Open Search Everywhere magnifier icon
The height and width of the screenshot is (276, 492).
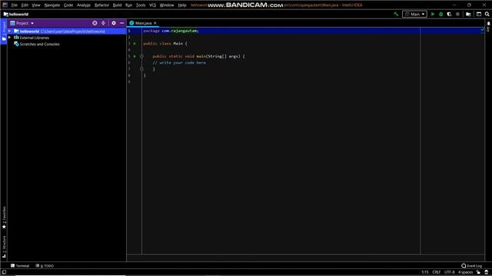click(x=487, y=14)
